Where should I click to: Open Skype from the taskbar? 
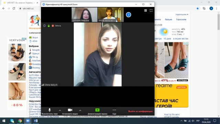point(12,121)
